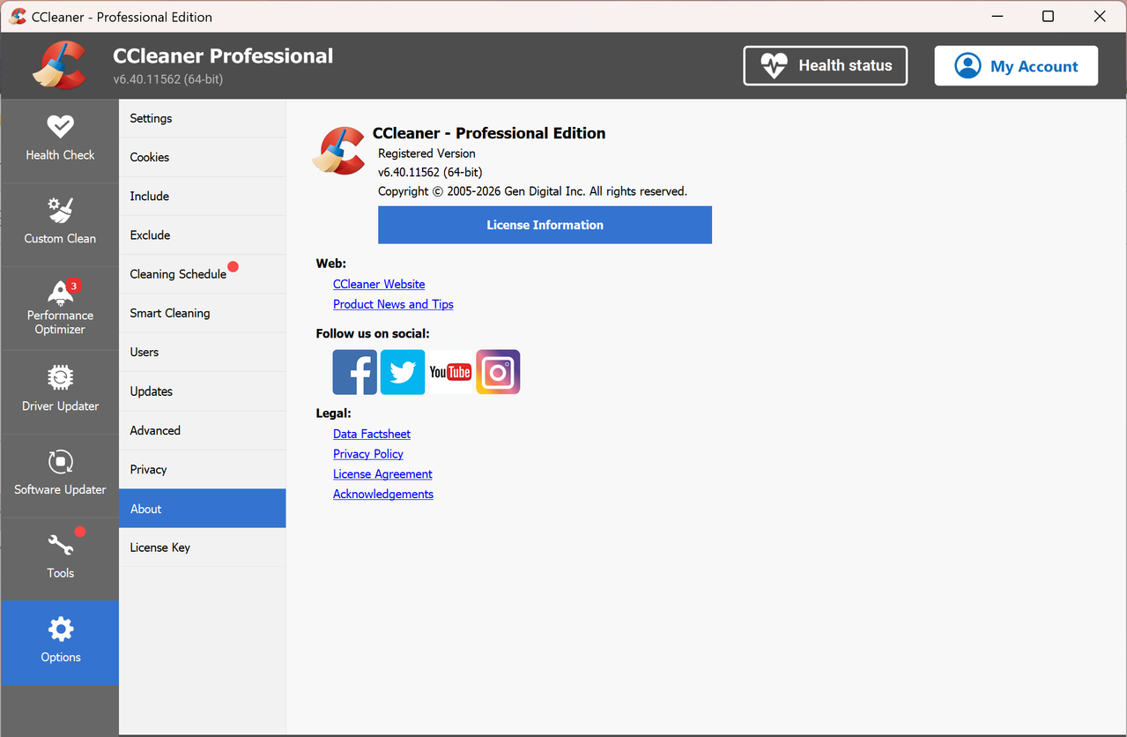Open the Performance Optimizer rocket icon
Image resolution: width=1127 pixels, height=737 pixels.
tap(60, 293)
